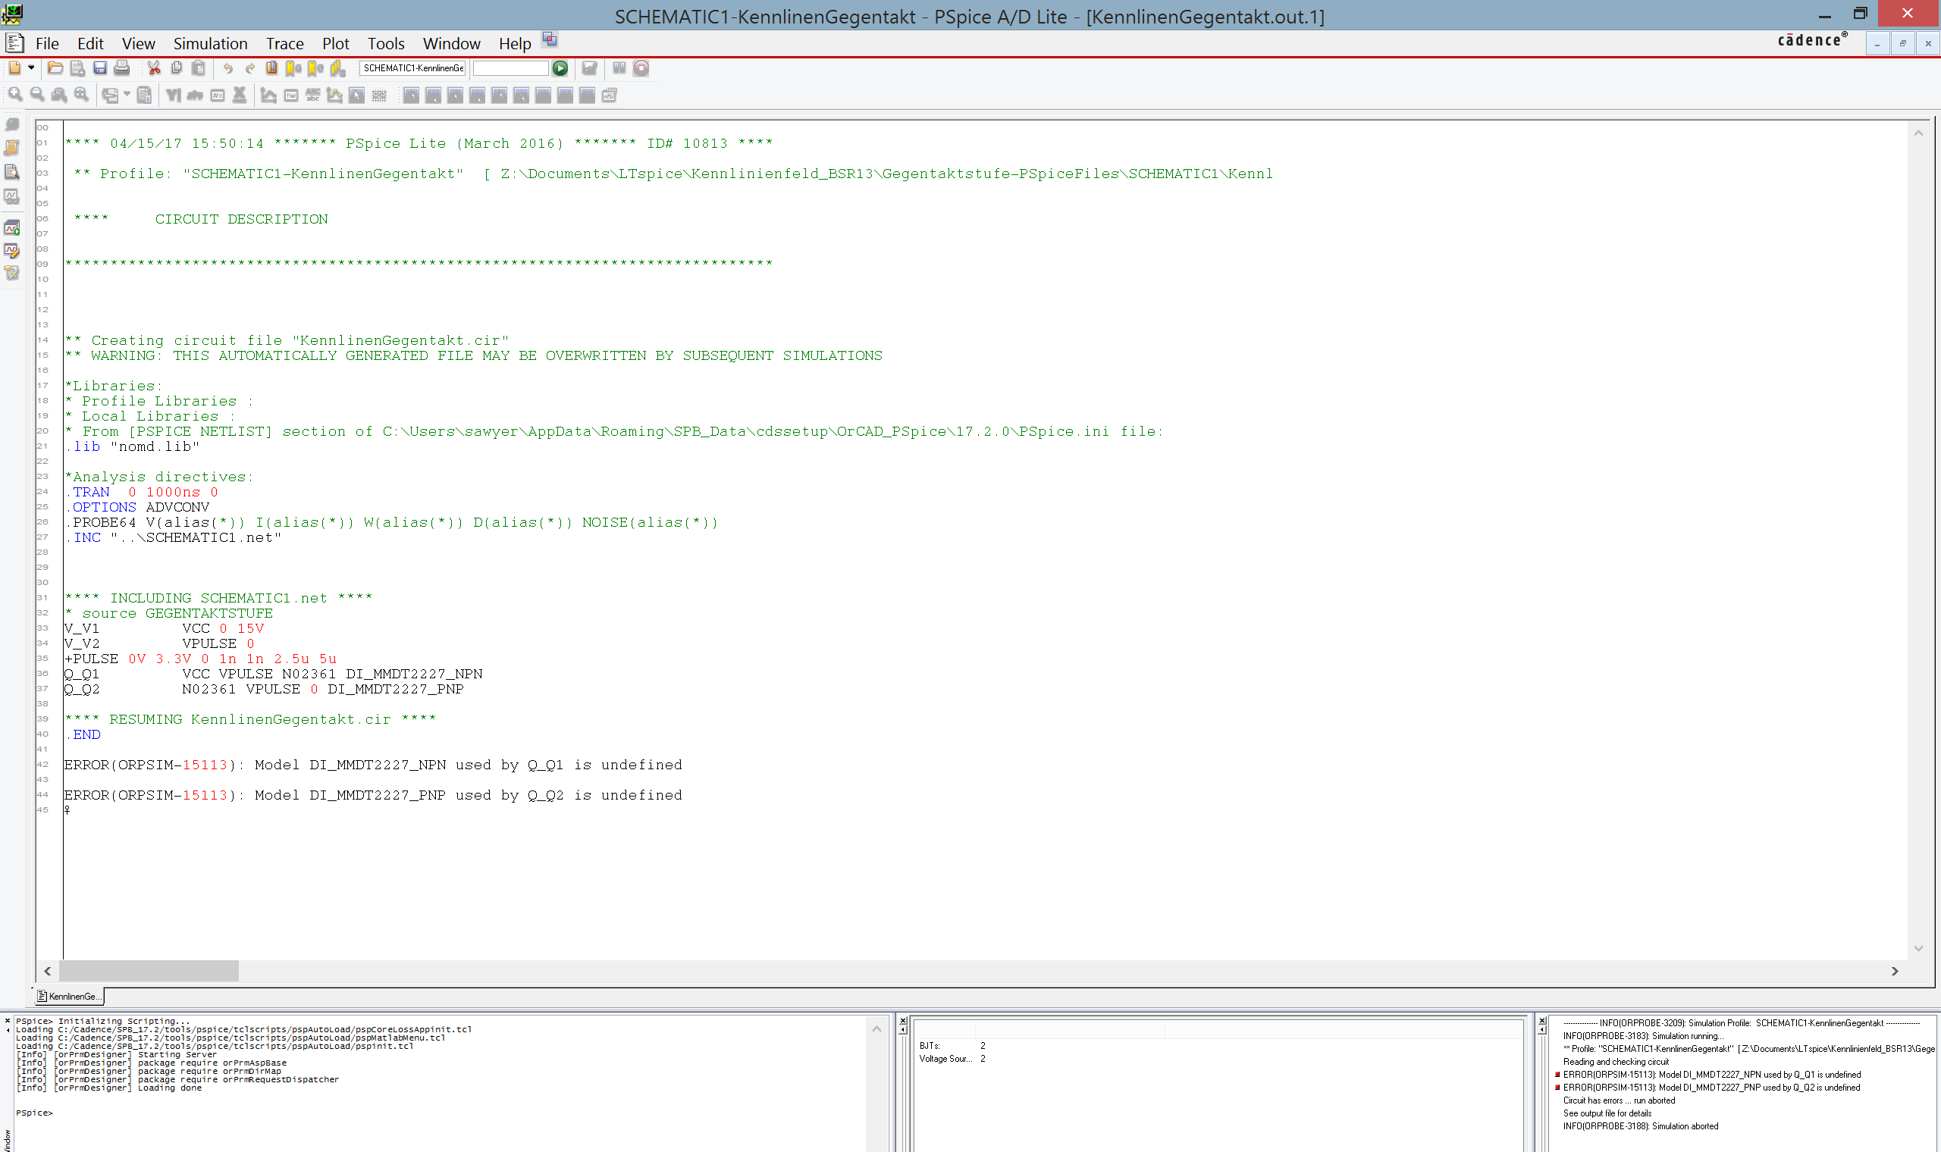Restore the inner document window button
This screenshot has width=1941, height=1152.
coord(1902,43)
